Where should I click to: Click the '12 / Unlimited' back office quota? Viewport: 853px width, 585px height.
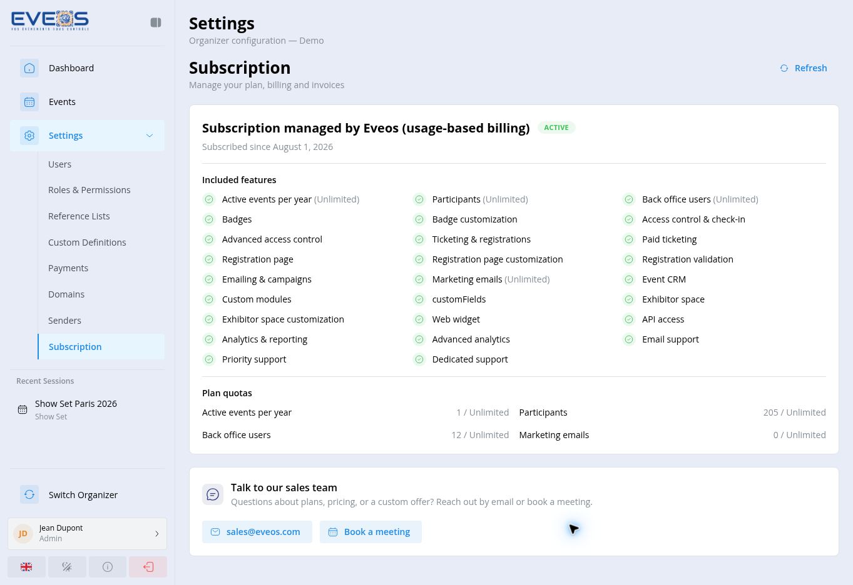pos(480,435)
